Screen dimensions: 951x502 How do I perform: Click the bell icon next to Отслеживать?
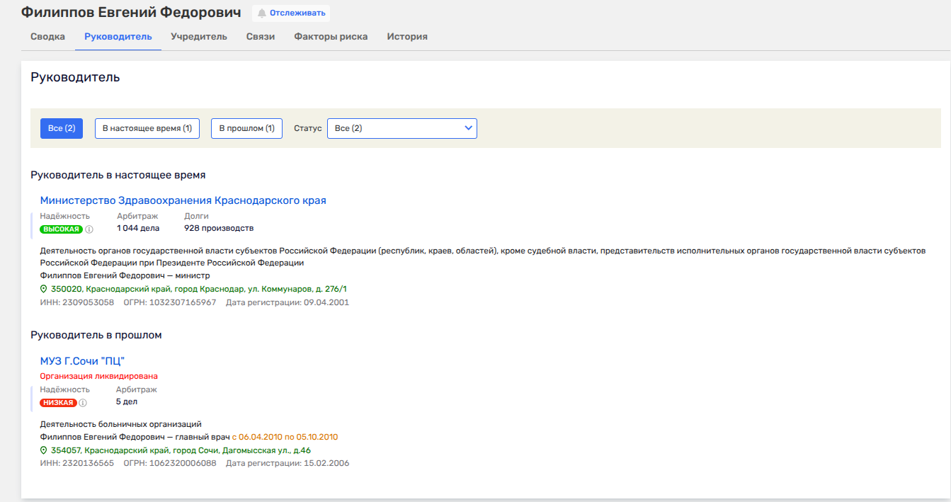coord(262,13)
